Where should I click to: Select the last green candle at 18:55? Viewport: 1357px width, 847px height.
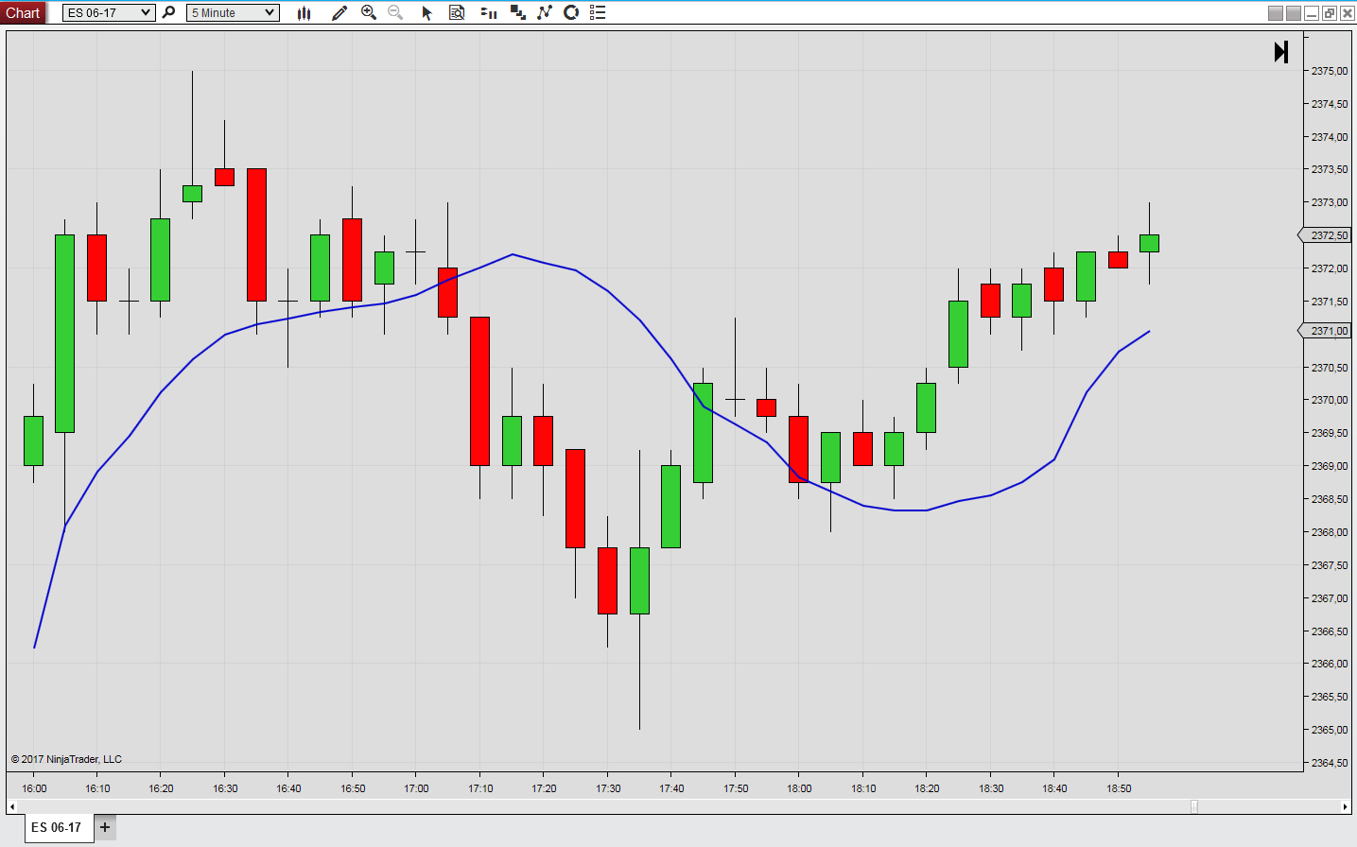(1149, 243)
